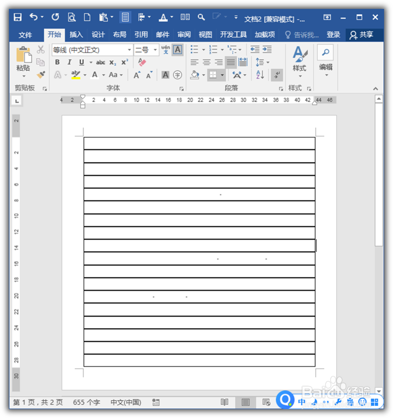Click the text highlight color button
Viewport: 393px width, 418px height.
pos(76,75)
